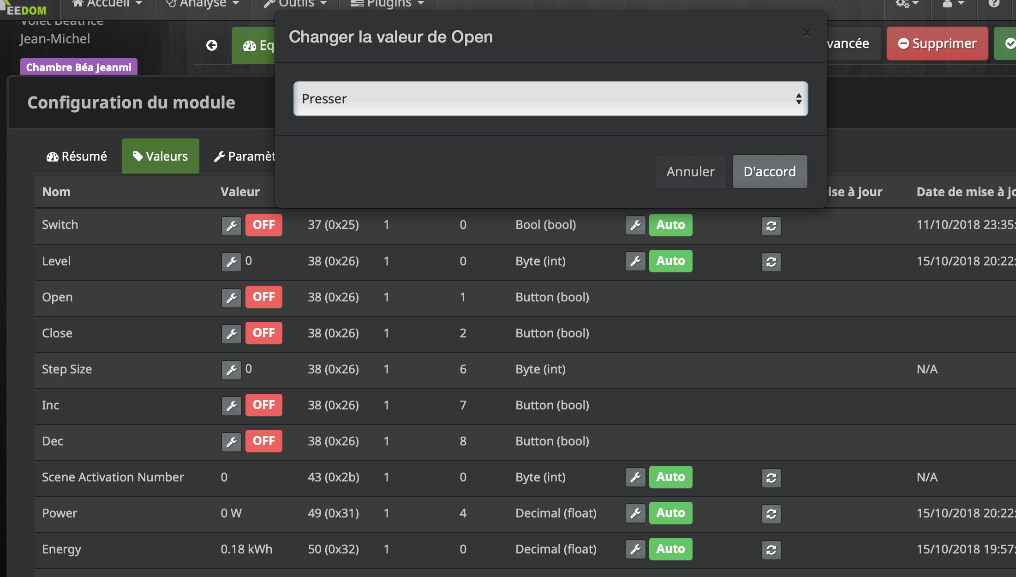1016x577 pixels.
Task: Open the Close value wrench editor
Action: point(232,334)
